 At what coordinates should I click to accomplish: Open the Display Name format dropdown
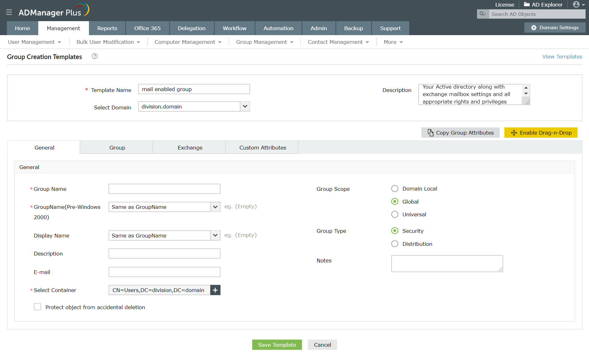(215, 236)
